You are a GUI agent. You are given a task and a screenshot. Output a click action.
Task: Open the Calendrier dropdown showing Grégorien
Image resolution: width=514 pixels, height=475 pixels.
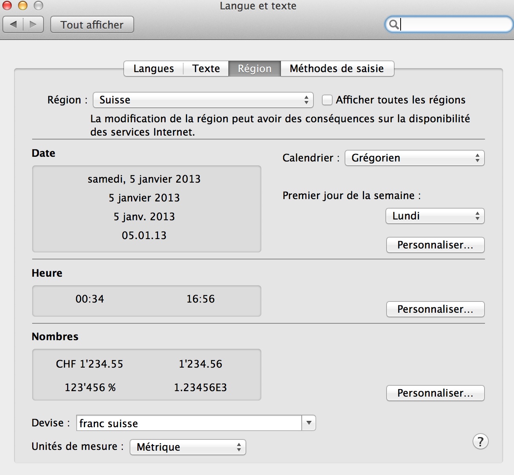coord(414,158)
